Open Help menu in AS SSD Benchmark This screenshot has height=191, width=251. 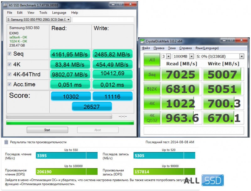74,13
